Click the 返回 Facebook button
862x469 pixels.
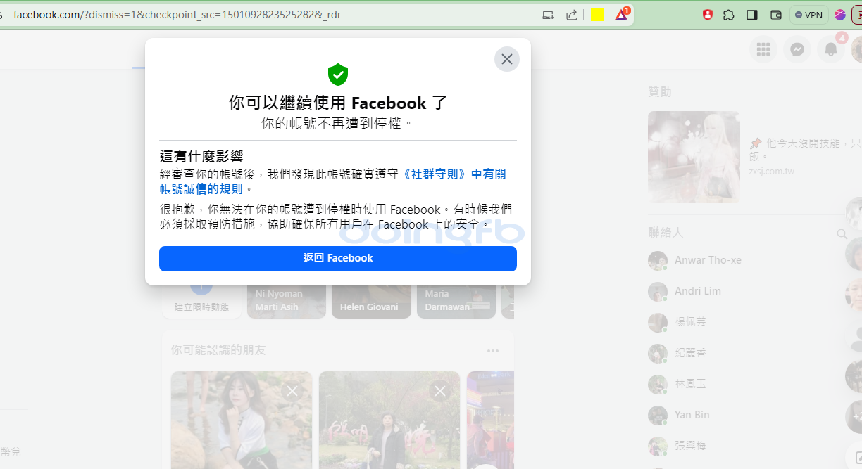click(338, 258)
